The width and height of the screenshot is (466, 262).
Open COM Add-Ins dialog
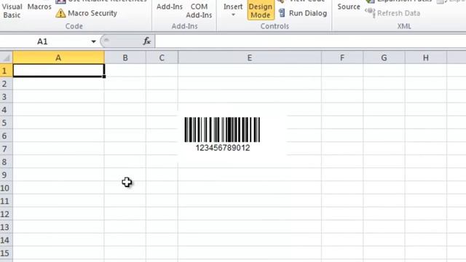[199, 10]
